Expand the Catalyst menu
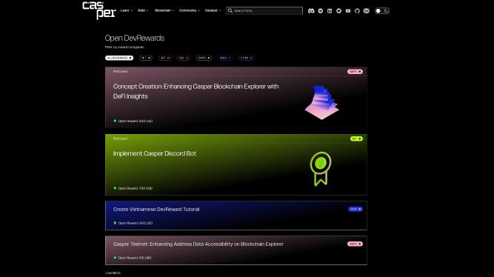494x277 pixels. pyautogui.click(x=213, y=10)
